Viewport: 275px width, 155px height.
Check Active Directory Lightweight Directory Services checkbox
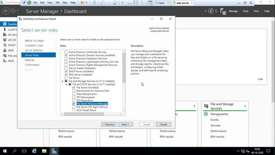(x=66, y=62)
